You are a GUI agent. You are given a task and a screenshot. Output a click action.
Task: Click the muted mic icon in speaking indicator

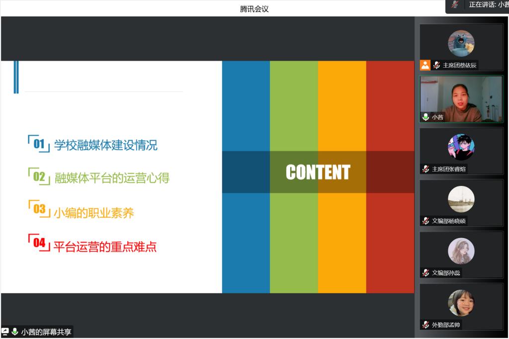(455, 4)
